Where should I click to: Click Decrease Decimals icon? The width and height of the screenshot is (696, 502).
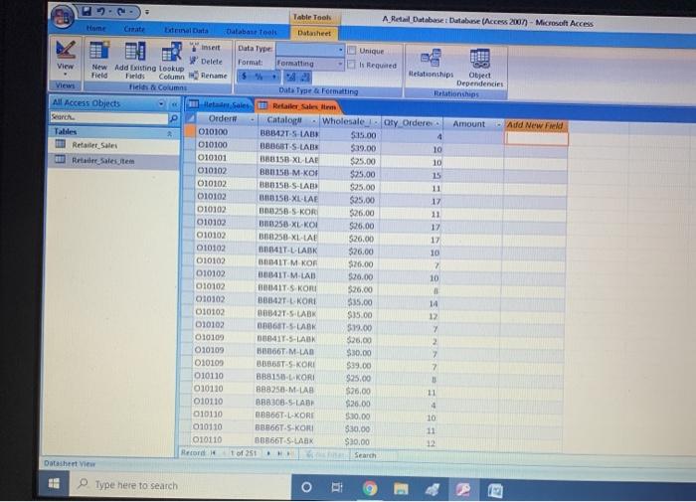click(x=305, y=78)
